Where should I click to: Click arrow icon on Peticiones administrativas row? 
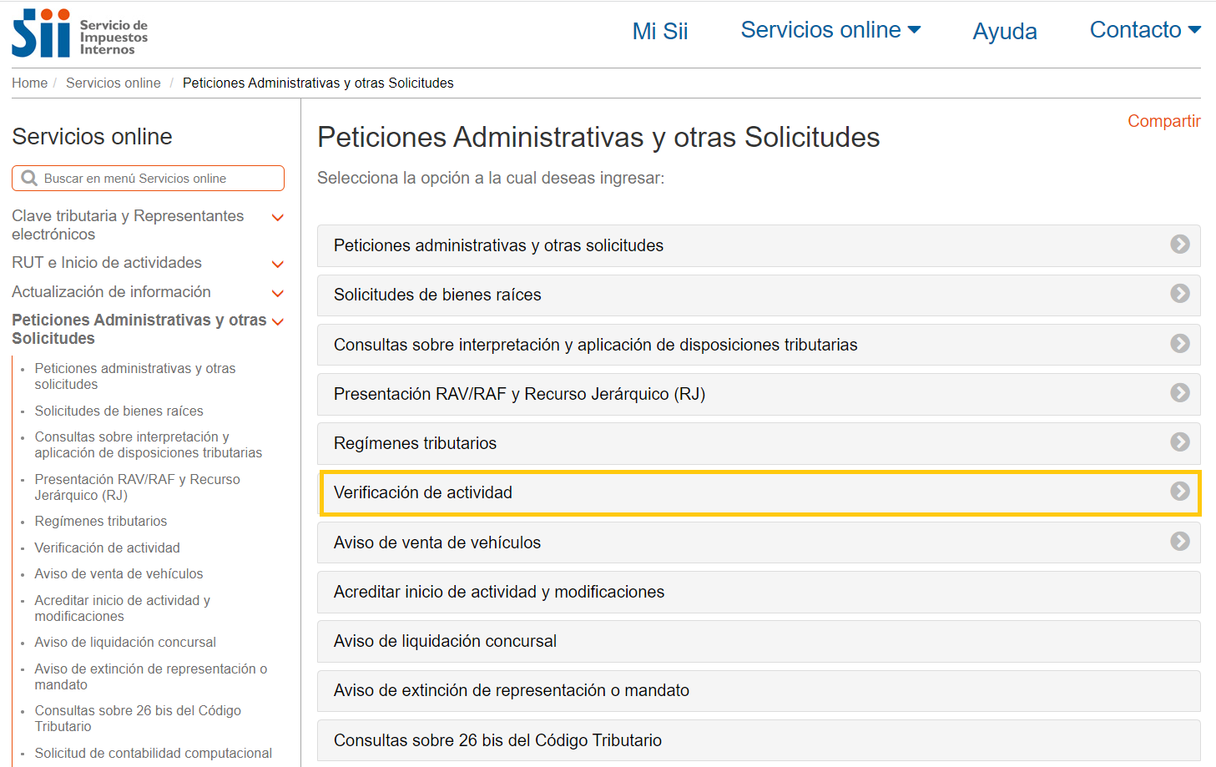click(1179, 244)
